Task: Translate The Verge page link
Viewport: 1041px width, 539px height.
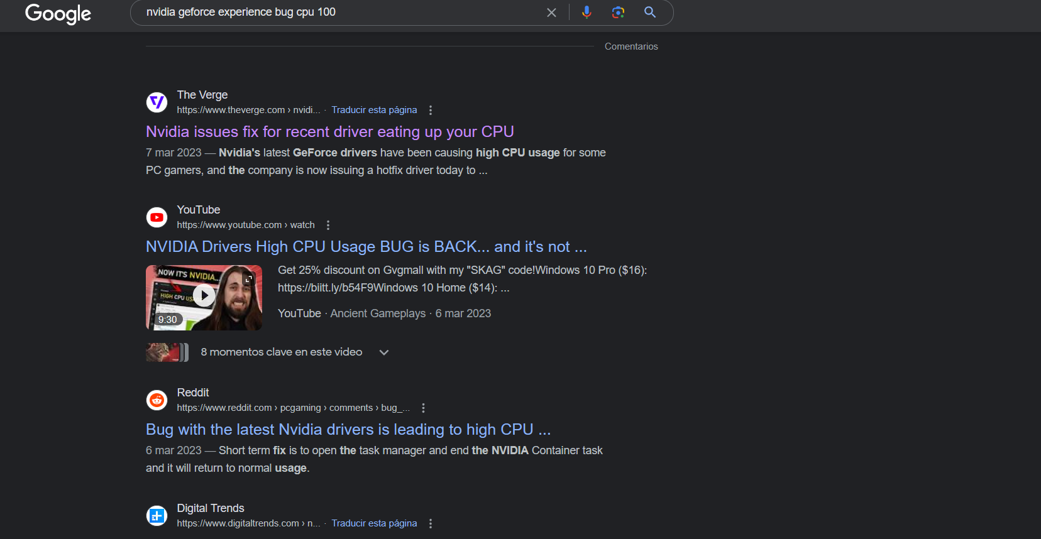Action: tap(374, 110)
